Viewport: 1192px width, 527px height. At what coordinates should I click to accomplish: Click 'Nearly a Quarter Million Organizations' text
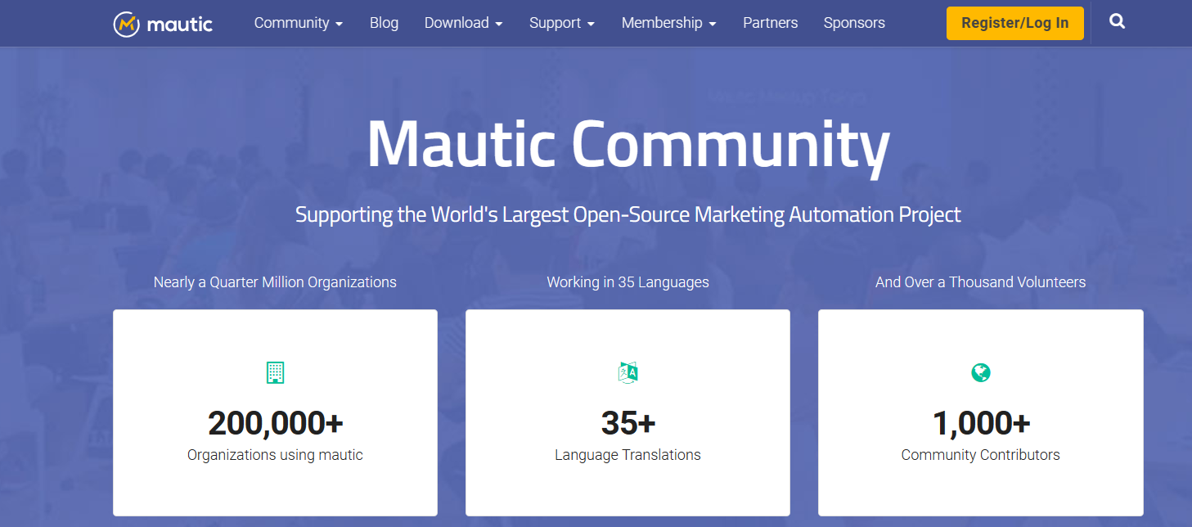[x=275, y=282]
